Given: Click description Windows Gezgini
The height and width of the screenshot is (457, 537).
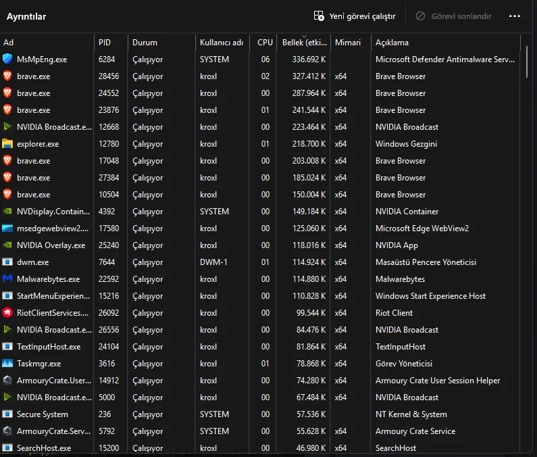Looking at the screenshot, I should point(406,143).
